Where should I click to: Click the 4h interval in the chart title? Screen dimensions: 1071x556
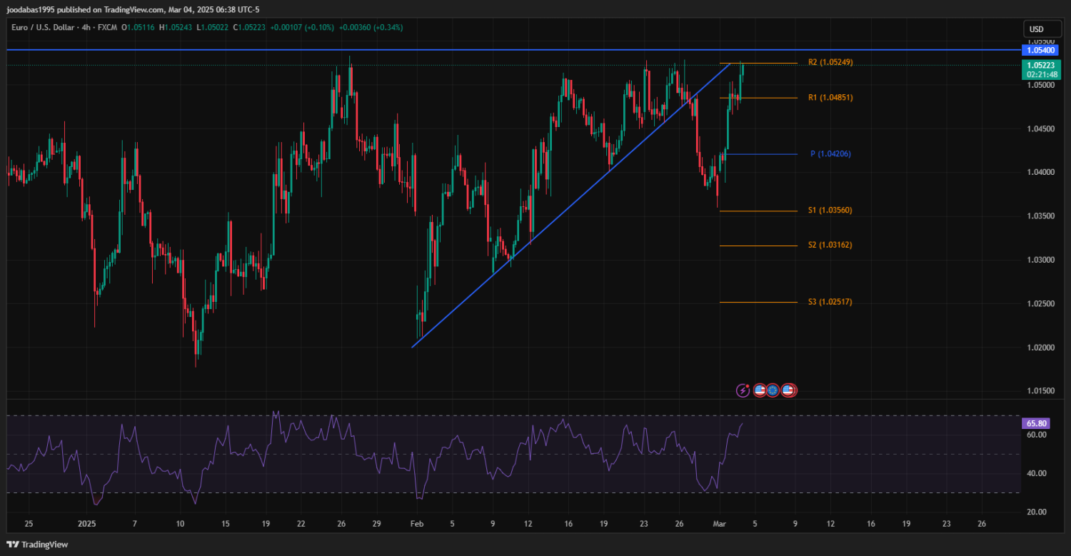(x=87, y=27)
